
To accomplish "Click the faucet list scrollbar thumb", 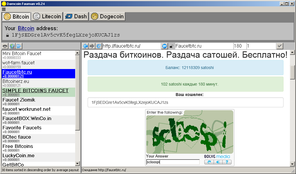I will point(77,93).
